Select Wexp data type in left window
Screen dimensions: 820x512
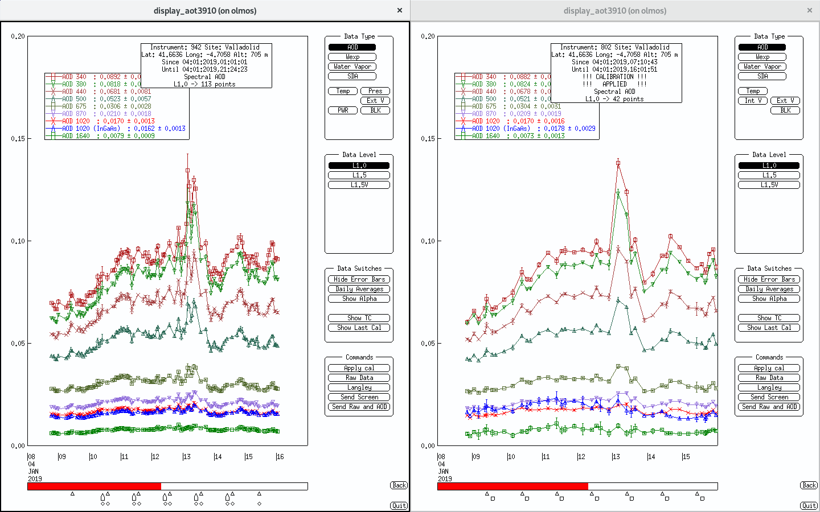tap(352, 57)
